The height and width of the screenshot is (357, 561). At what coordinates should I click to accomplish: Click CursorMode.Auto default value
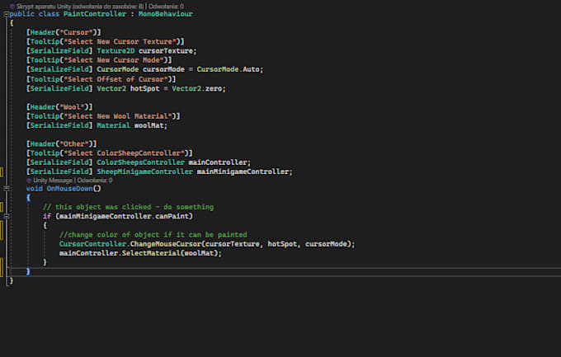pos(229,69)
